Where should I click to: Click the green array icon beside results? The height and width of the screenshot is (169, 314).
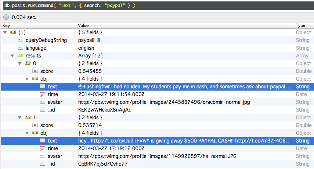[21, 56]
